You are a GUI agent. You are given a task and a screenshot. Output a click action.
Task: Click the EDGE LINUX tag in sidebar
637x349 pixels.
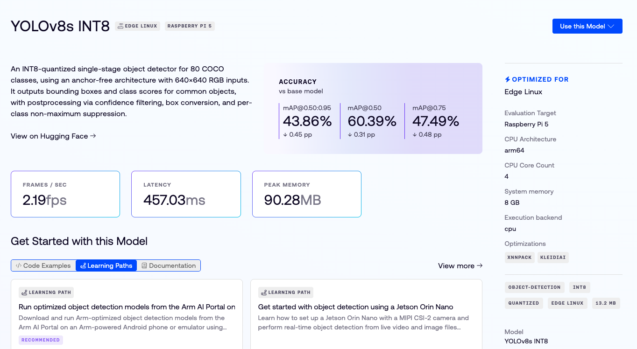click(567, 303)
